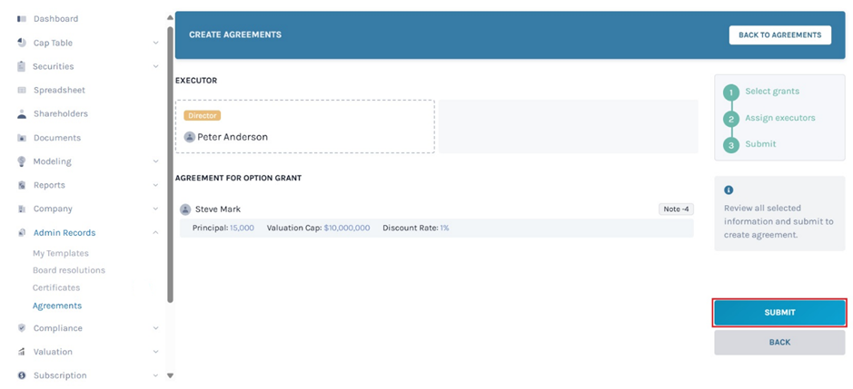This screenshot has height=389, width=853.
Task: Open Board resolutions under Admin Records
Action: tap(69, 270)
